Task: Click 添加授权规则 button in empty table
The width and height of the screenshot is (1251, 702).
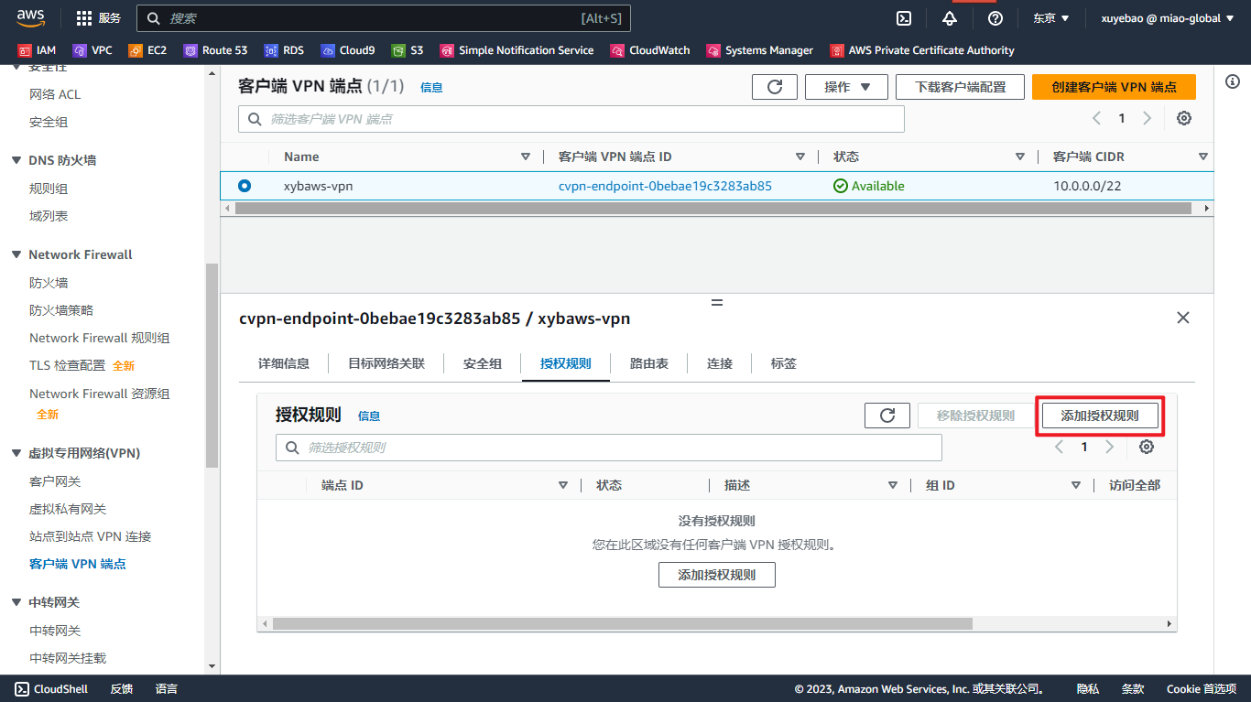Action: point(717,575)
